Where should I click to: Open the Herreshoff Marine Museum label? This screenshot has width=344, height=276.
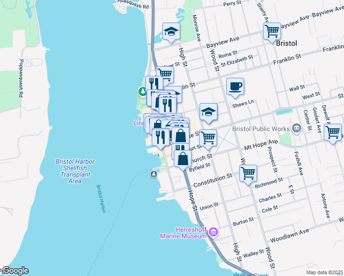coord(183,233)
